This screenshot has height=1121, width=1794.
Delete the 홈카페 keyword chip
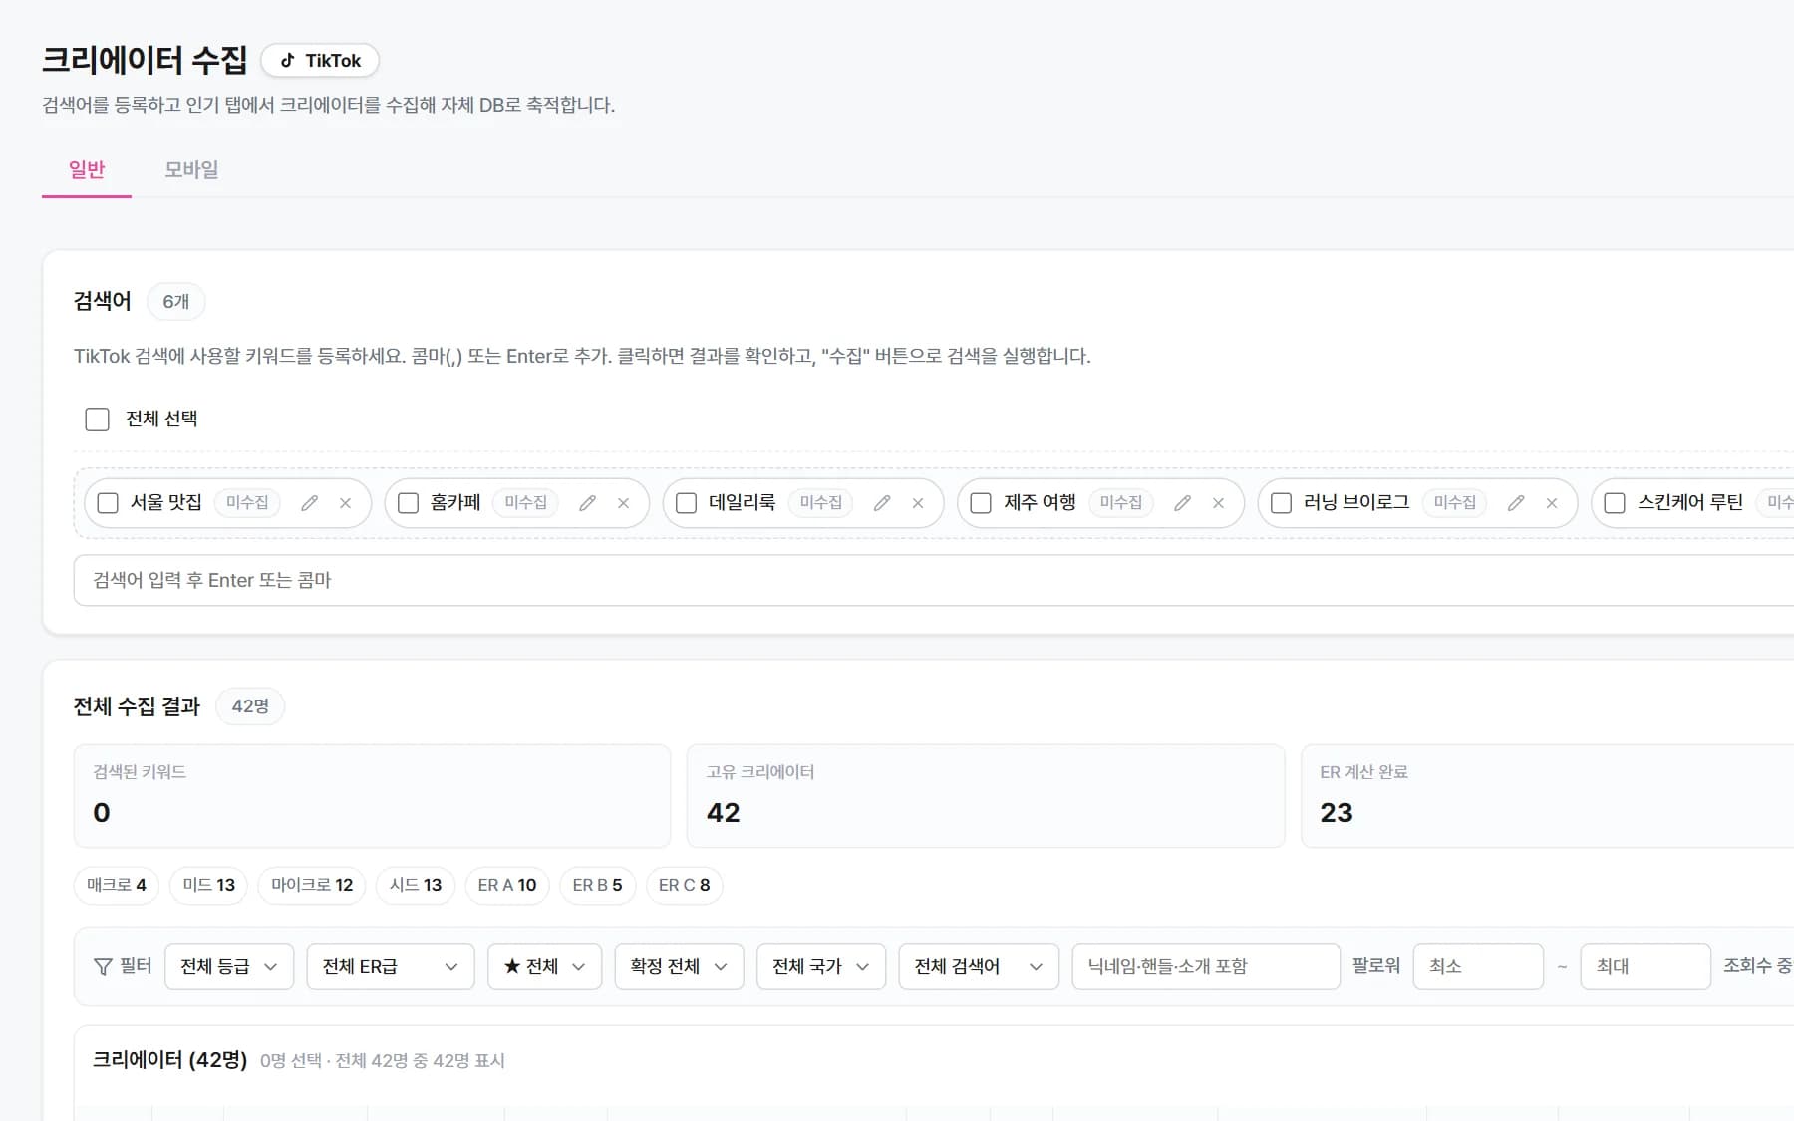point(623,503)
